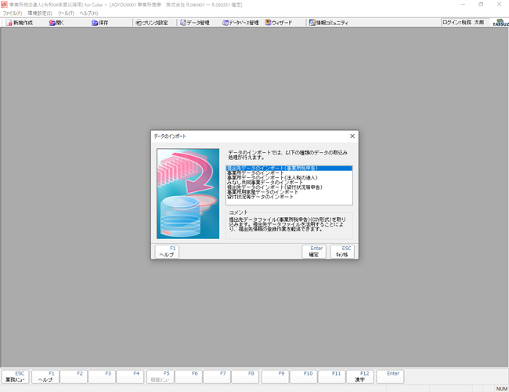Open プリンタ設定 from the toolbar

152,23
